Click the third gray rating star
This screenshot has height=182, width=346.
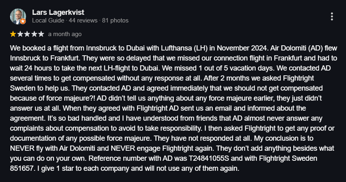[x=27, y=34]
